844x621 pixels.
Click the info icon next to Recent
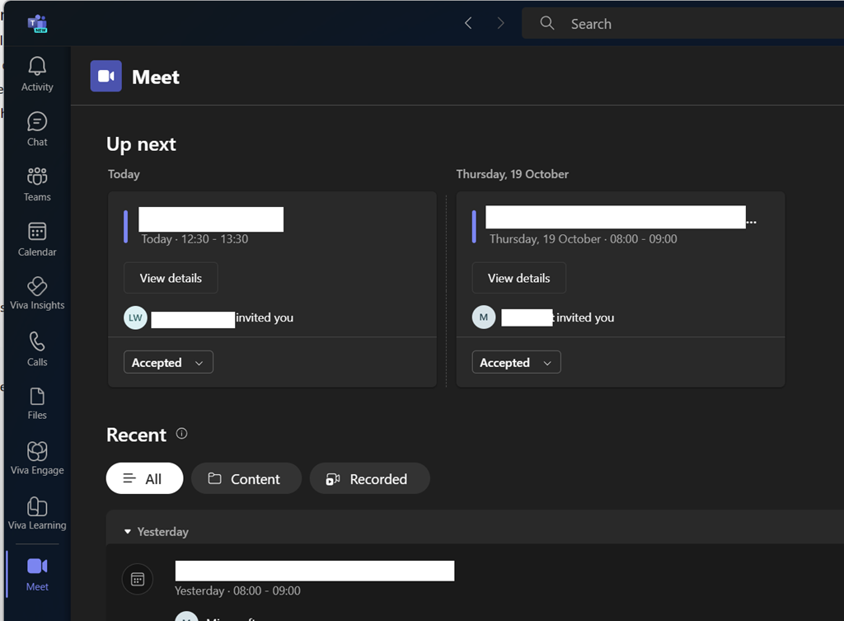coord(182,434)
